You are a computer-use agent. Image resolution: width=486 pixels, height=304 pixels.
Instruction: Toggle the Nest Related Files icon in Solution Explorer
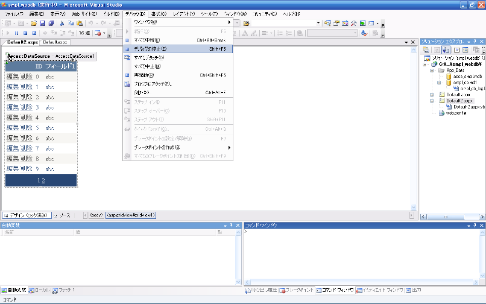(x=445, y=50)
